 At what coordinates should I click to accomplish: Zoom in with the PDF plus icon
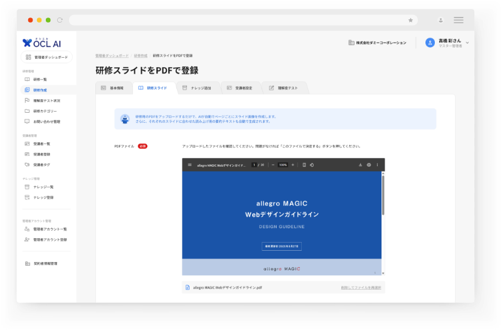point(292,165)
